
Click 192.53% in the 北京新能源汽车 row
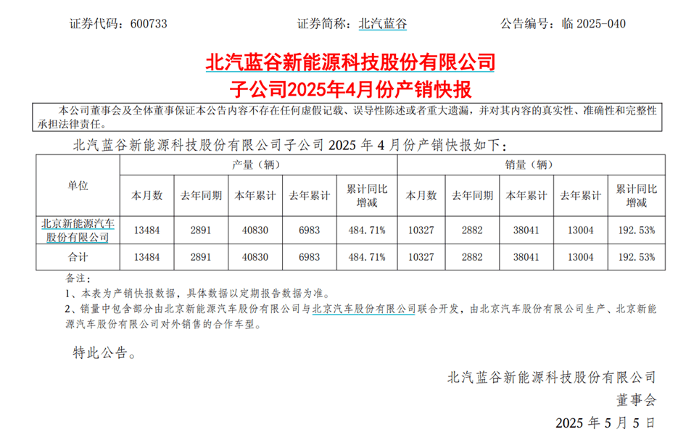tap(637, 231)
